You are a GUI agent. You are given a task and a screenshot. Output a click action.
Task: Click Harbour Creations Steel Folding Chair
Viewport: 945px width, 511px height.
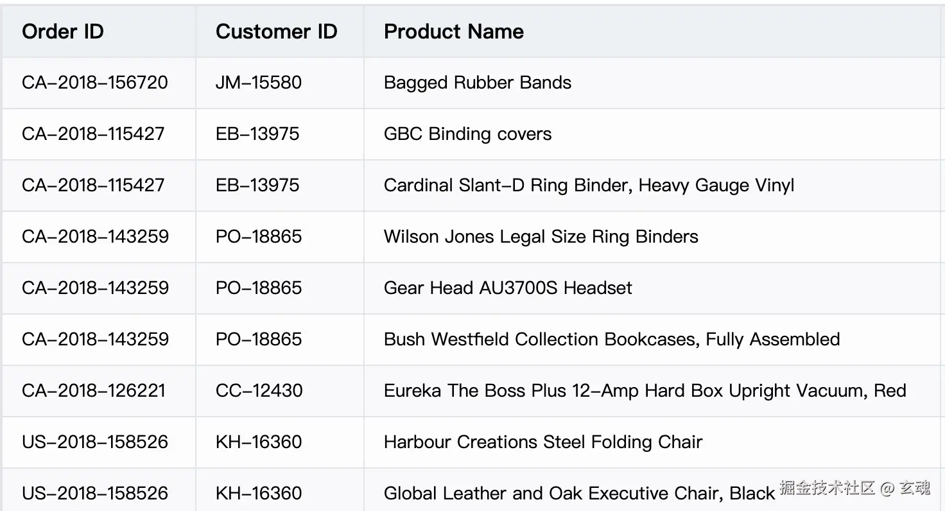click(x=543, y=442)
